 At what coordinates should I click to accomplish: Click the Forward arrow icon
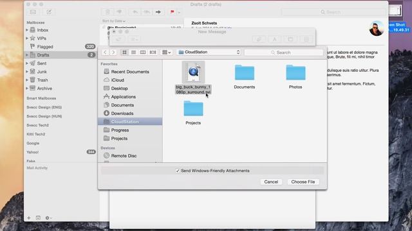tap(158, 12)
